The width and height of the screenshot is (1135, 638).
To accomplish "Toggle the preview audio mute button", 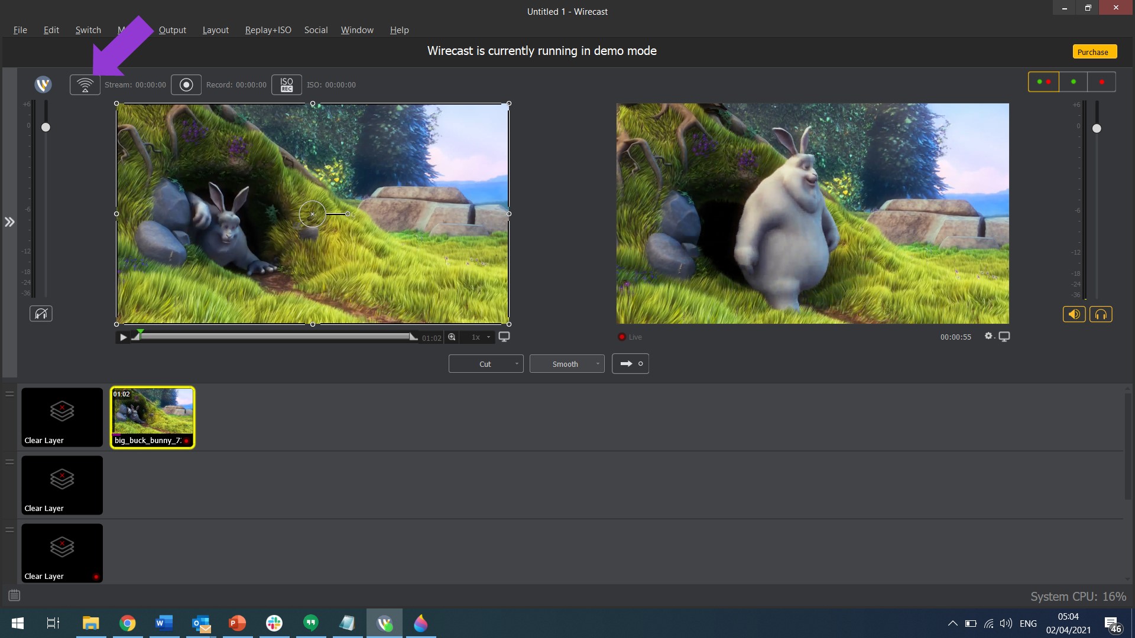I will pos(41,314).
